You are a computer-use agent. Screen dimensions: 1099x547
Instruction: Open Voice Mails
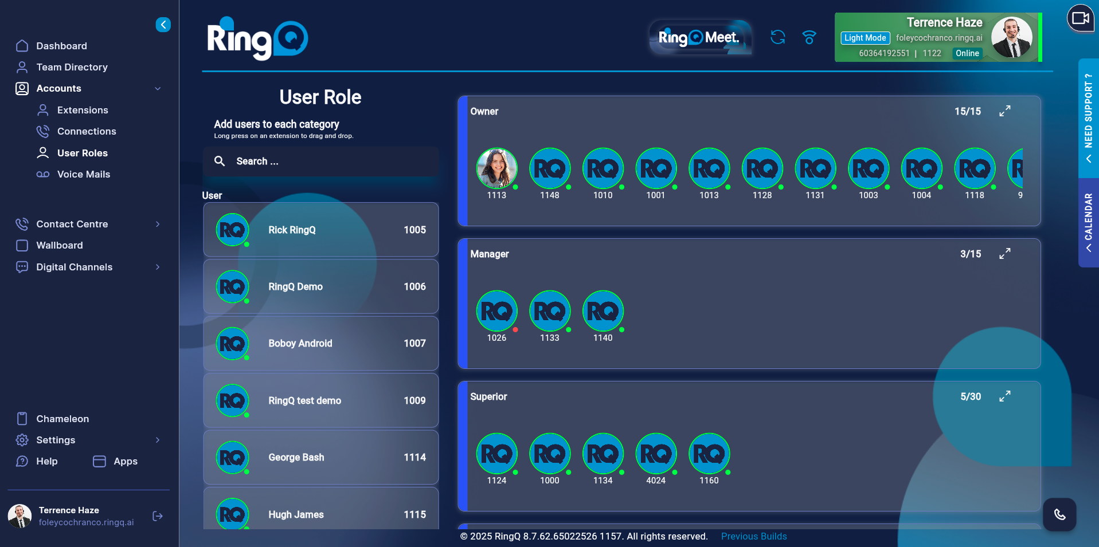pos(83,174)
